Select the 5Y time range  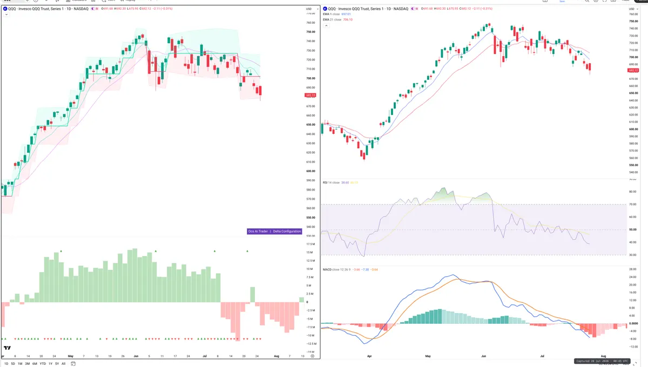57,364
